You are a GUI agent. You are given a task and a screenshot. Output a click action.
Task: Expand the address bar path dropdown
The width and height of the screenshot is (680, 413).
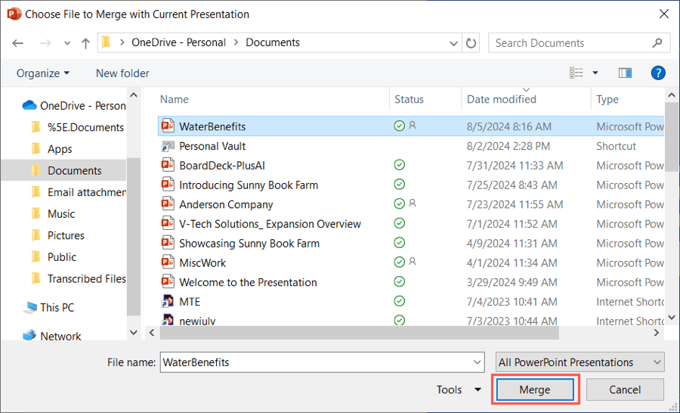click(x=453, y=43)
